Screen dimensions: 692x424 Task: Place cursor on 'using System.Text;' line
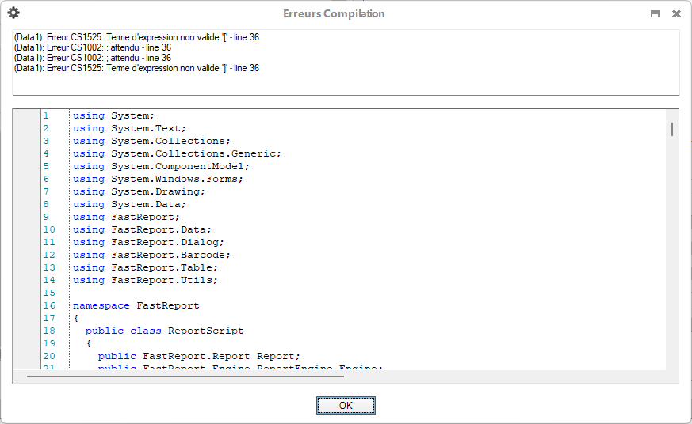point(129,128)
